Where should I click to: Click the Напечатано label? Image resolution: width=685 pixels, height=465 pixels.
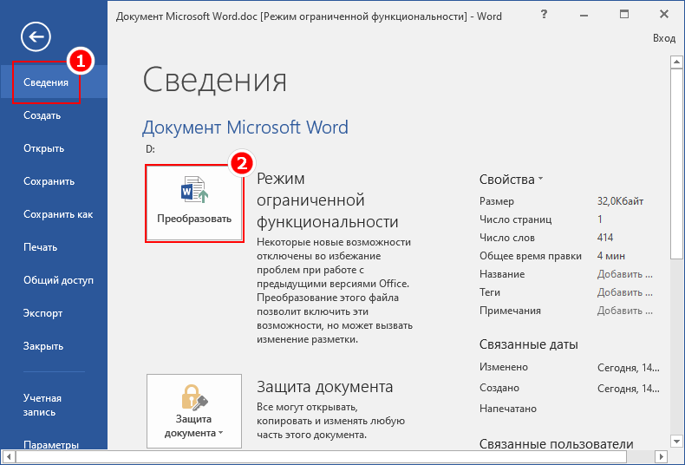508,409
